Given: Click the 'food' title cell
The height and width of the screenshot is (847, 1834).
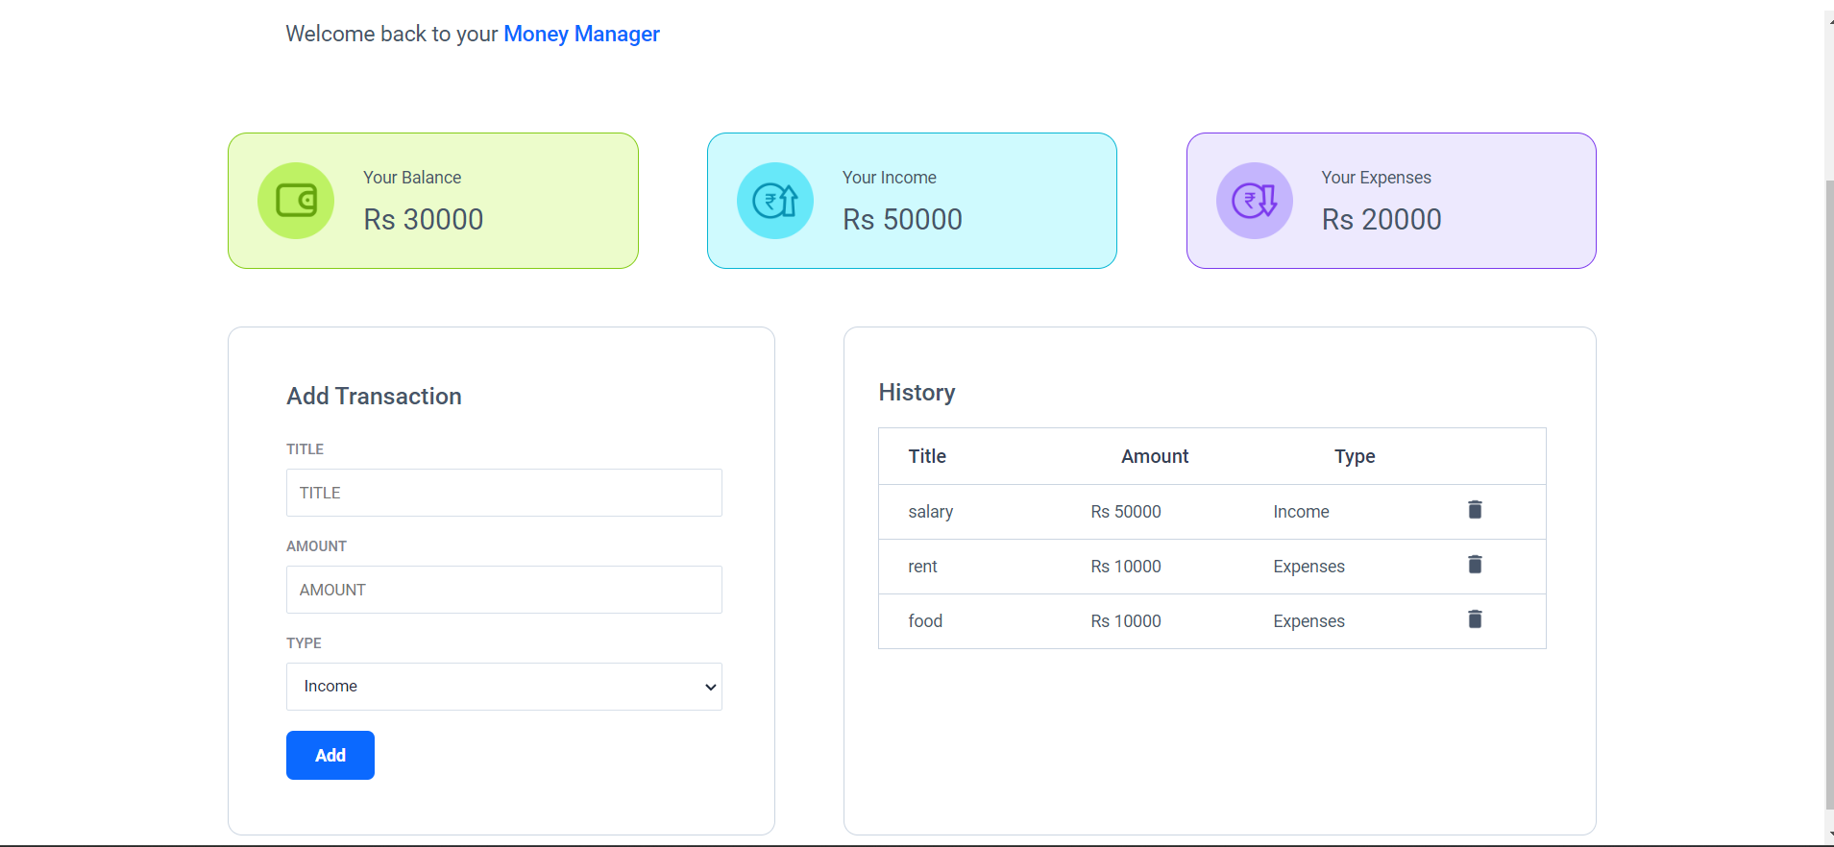Looking at the screenshot, I should 925,621.
